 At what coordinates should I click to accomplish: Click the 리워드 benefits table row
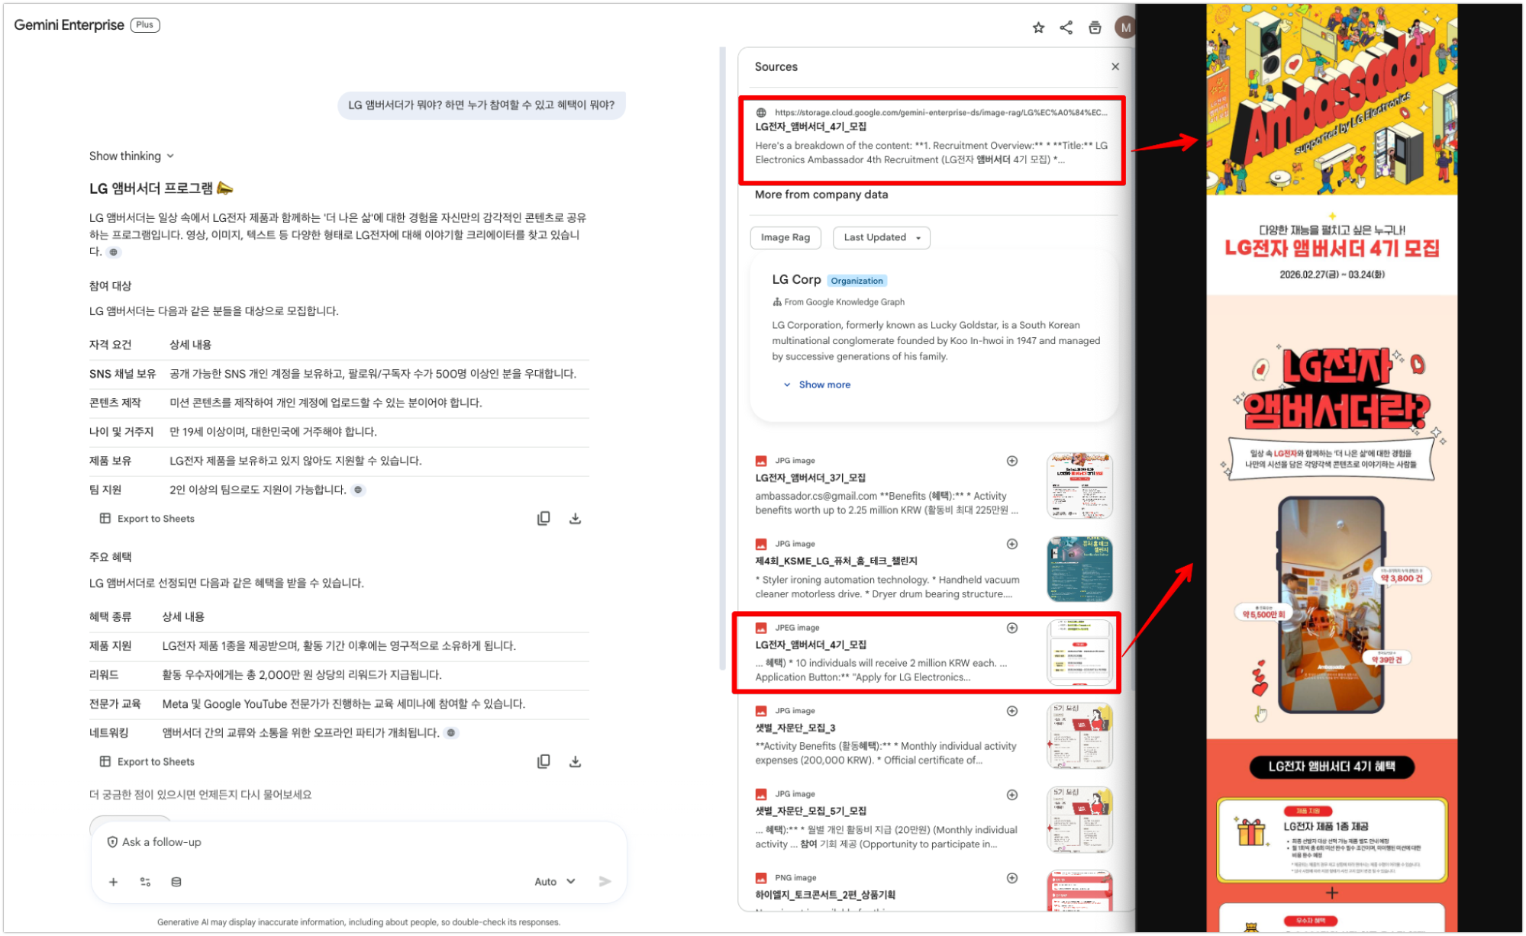(339, 676)
